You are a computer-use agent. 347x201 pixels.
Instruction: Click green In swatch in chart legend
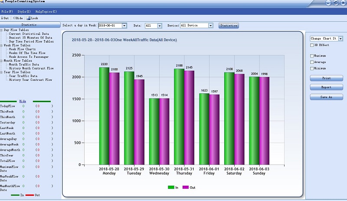(171, 187)
